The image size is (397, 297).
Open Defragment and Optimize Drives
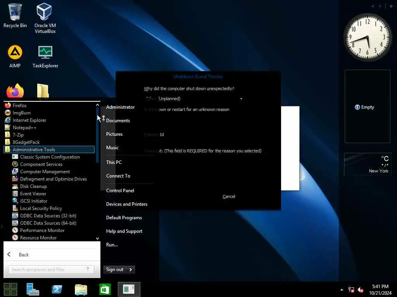tap(53, 179)
